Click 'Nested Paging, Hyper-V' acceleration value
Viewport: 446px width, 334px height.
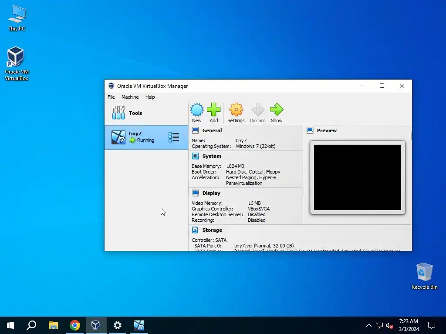click(251, 177)
